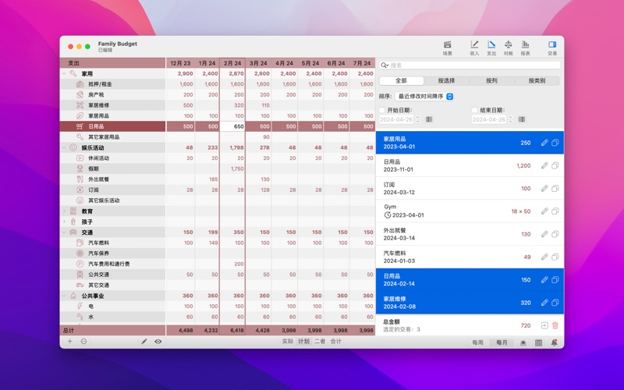Collapse the 家用 category group
Viewport: 624px width, 390px height.
pos(65,73)
